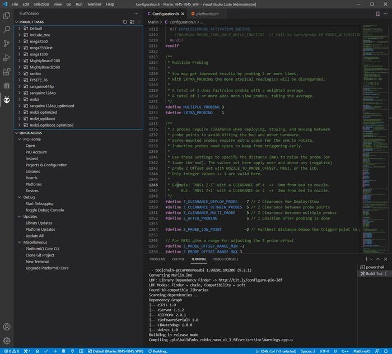
Task: Open the Marlin Auto Build icon
Action: point(7,86)
